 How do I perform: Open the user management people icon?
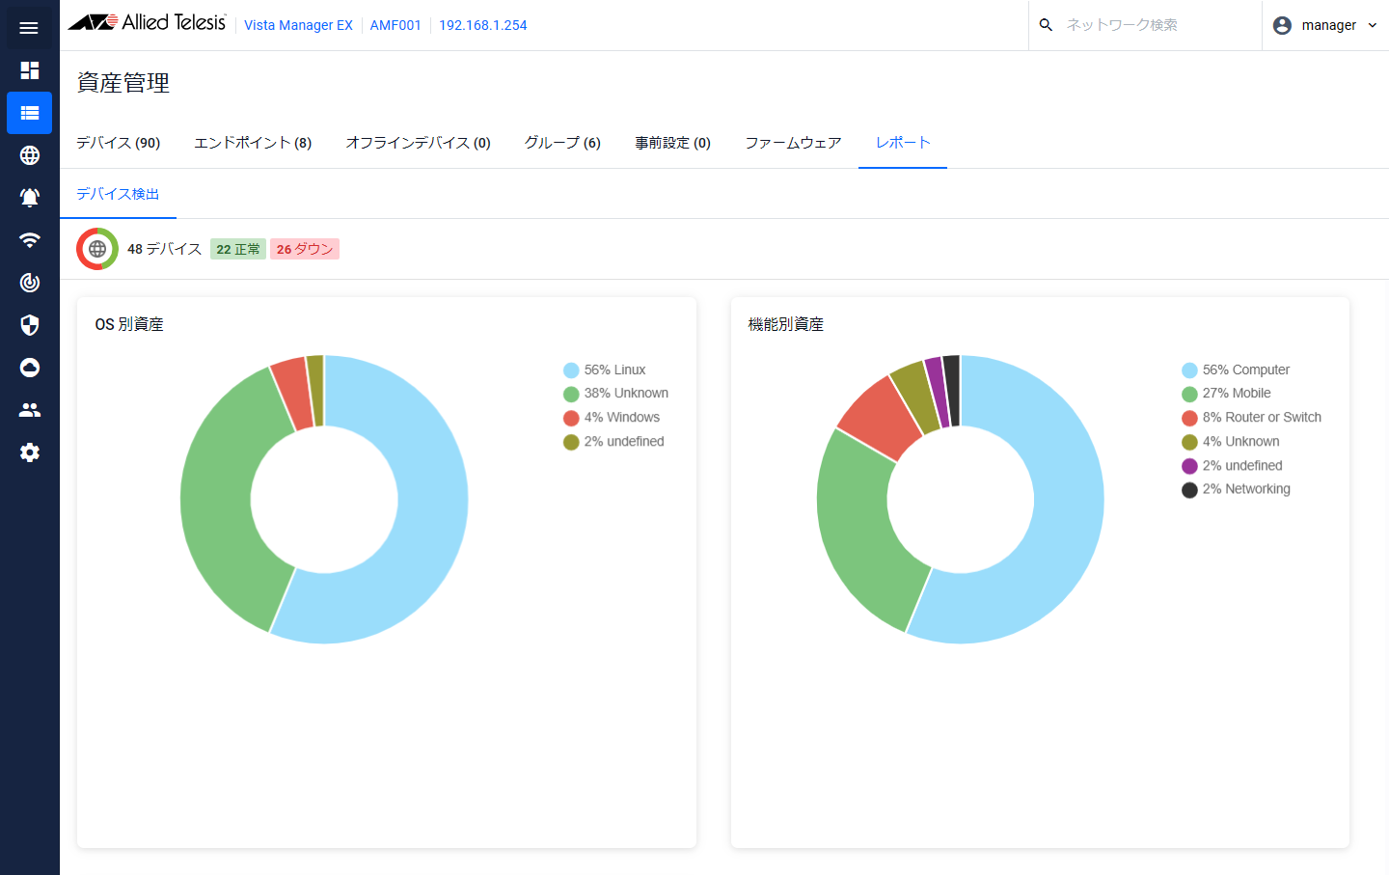[x=29, y=410]
